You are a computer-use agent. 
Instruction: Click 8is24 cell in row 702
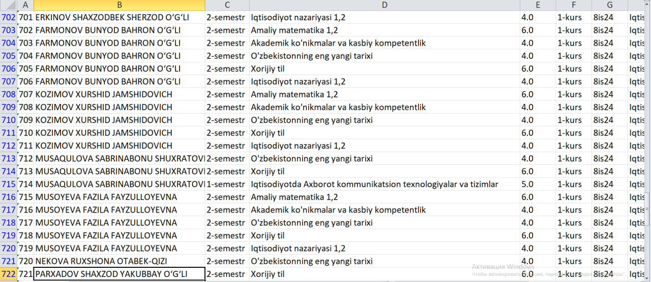[610, 17]
